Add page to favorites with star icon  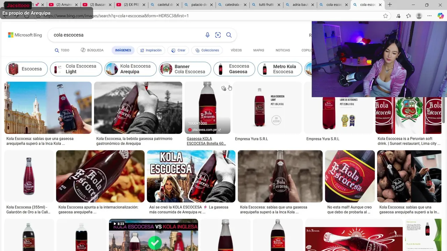386,16
